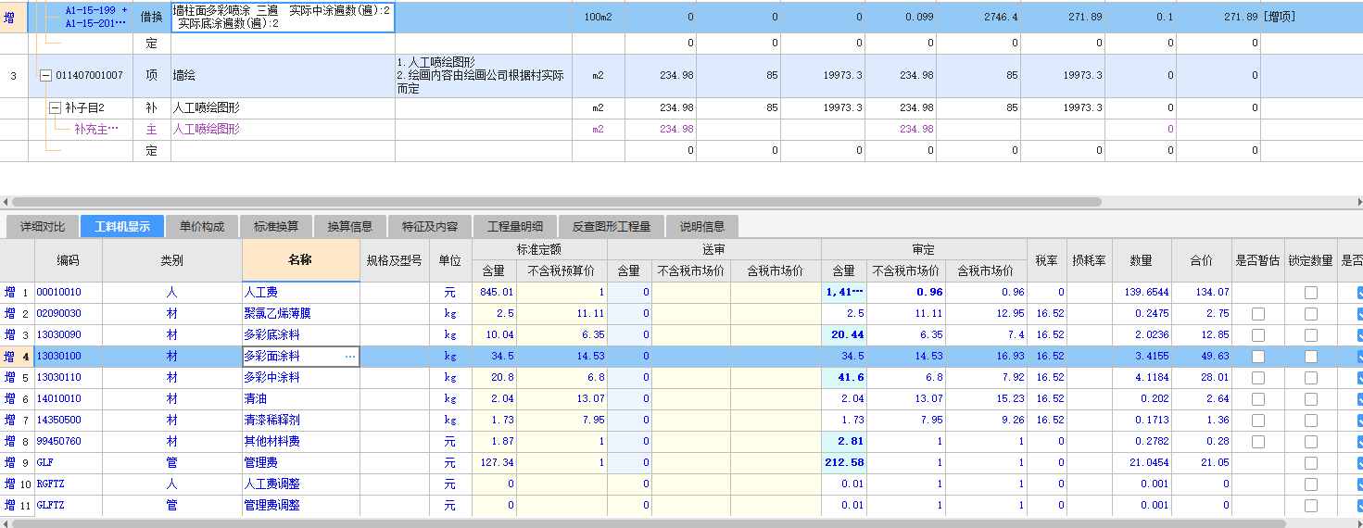Click the 税率 column header
This screenshot has height=528, width=1363.
coord(1047,260)
